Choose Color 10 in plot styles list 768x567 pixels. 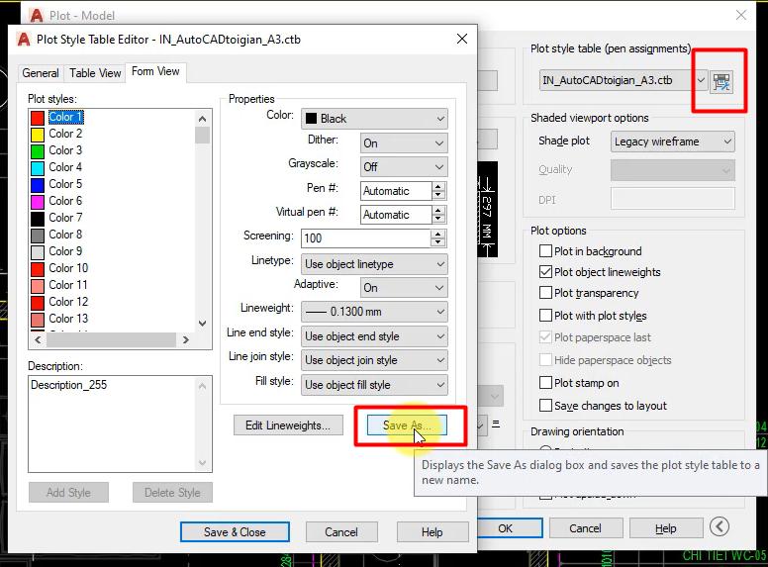tap(68, 268)
